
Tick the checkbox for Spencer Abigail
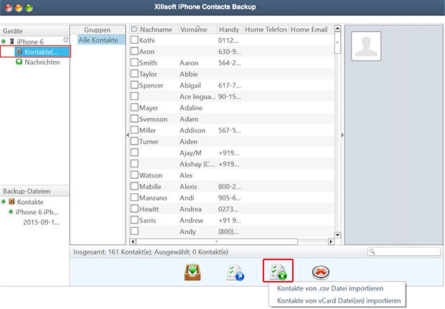click(x=134, y=85)
